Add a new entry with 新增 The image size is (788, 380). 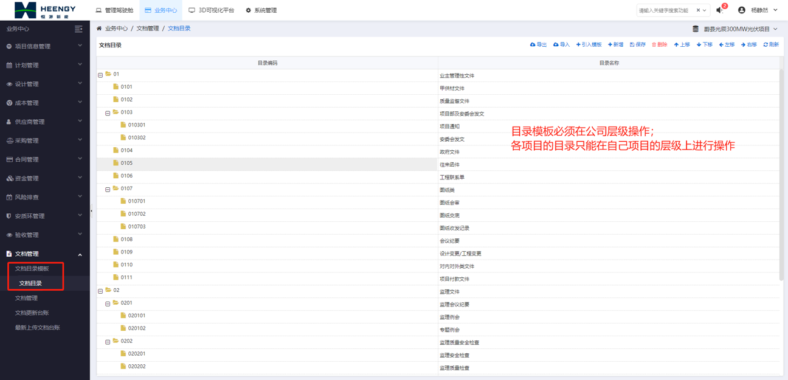click(615, 45)
